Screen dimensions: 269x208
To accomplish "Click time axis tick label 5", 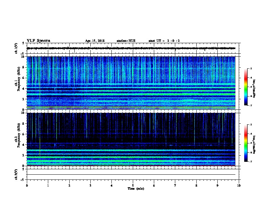I will click(x=133, y=185).
